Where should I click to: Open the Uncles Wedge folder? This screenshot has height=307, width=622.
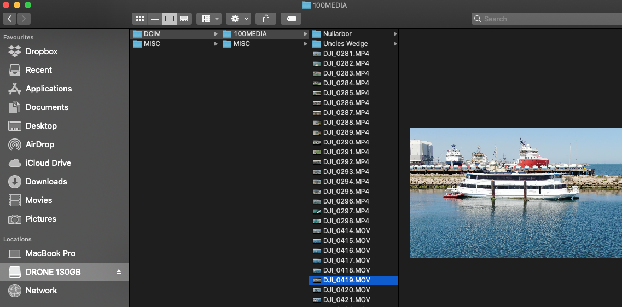tap(345, 44)
